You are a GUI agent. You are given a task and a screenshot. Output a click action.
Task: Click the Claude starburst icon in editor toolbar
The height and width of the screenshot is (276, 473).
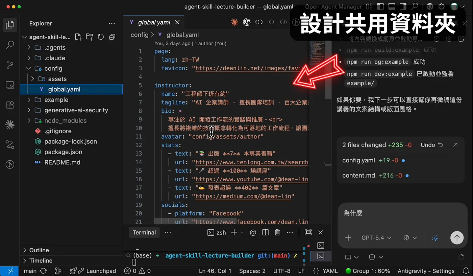point(234,22)
